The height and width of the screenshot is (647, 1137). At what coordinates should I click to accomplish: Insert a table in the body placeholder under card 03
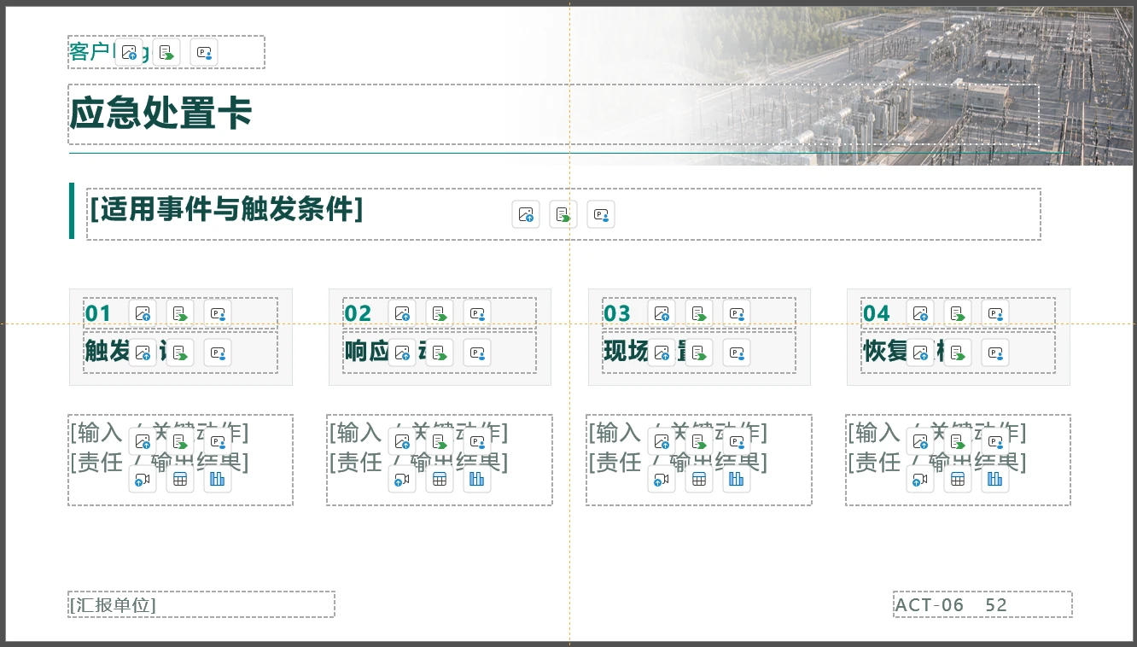point(699,479)
